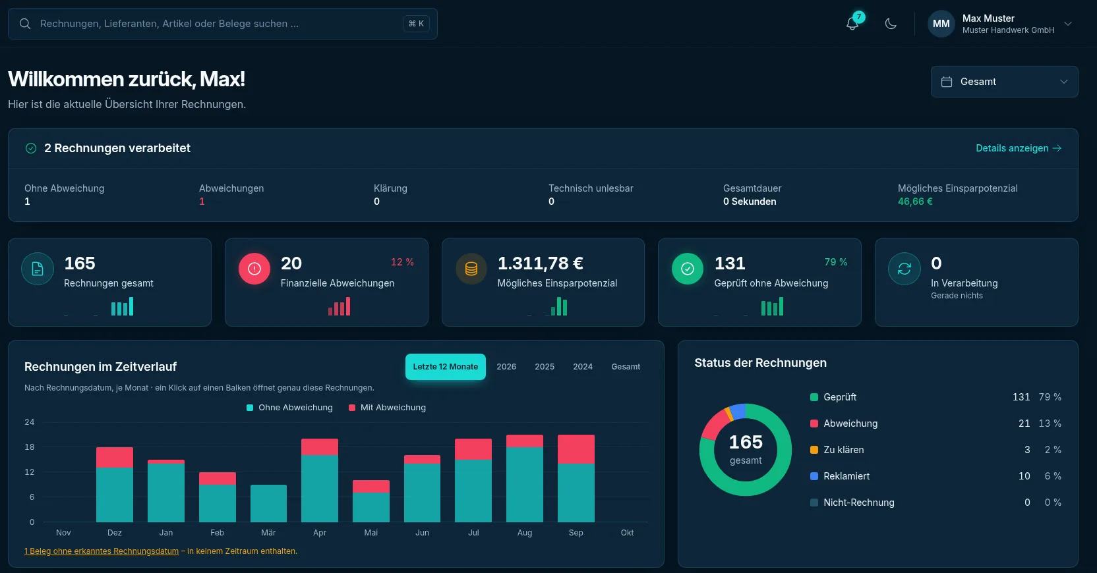This screenshot has height=573, width=1097.
Task: Click the green checkmark icon on Geprüft ohne Abweichung
Action: click(688, 269)
